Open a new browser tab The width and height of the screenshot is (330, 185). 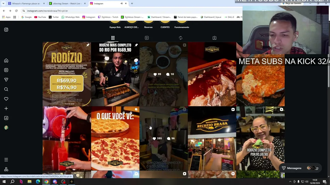tap(132, 4)
